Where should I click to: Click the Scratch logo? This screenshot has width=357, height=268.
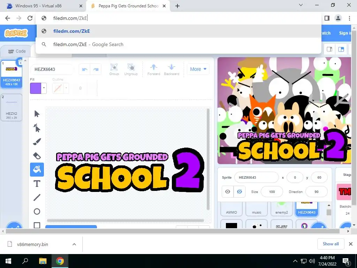(16, 33)
